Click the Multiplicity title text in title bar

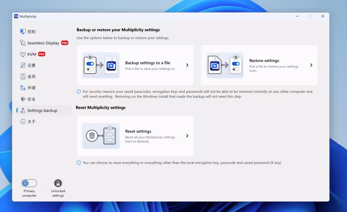(28, 16)
